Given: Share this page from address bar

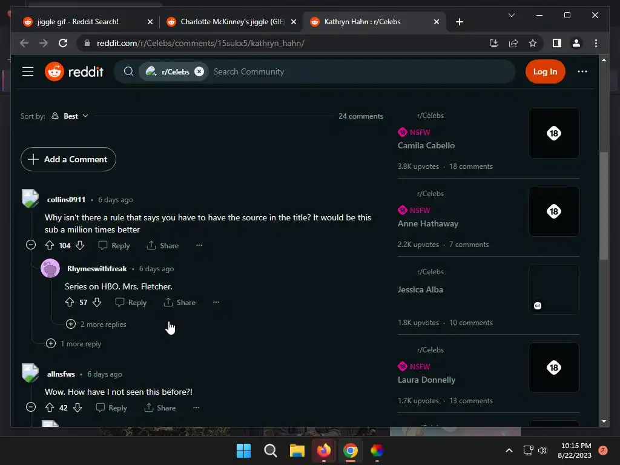Looking at the screenshot, I should [x=513, y=43].
